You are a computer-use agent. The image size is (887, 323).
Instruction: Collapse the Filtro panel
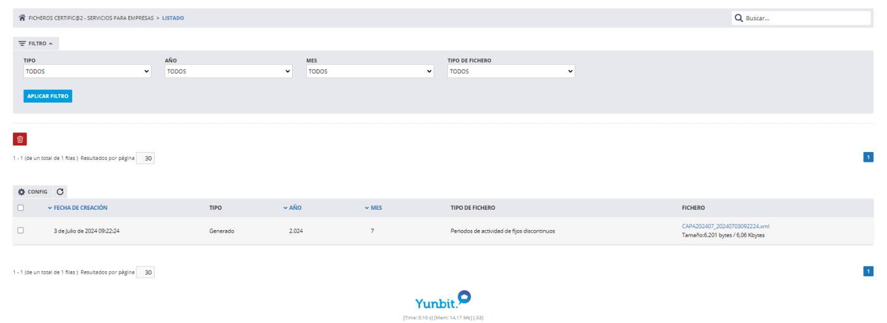tap(36, 44)
